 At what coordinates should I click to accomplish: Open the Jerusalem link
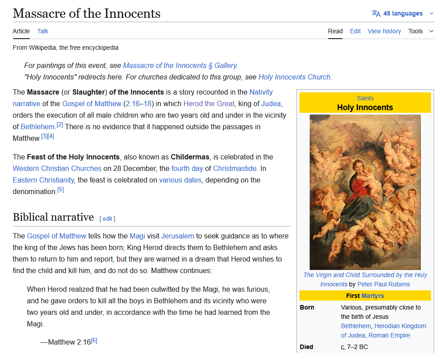pos(177,236)
